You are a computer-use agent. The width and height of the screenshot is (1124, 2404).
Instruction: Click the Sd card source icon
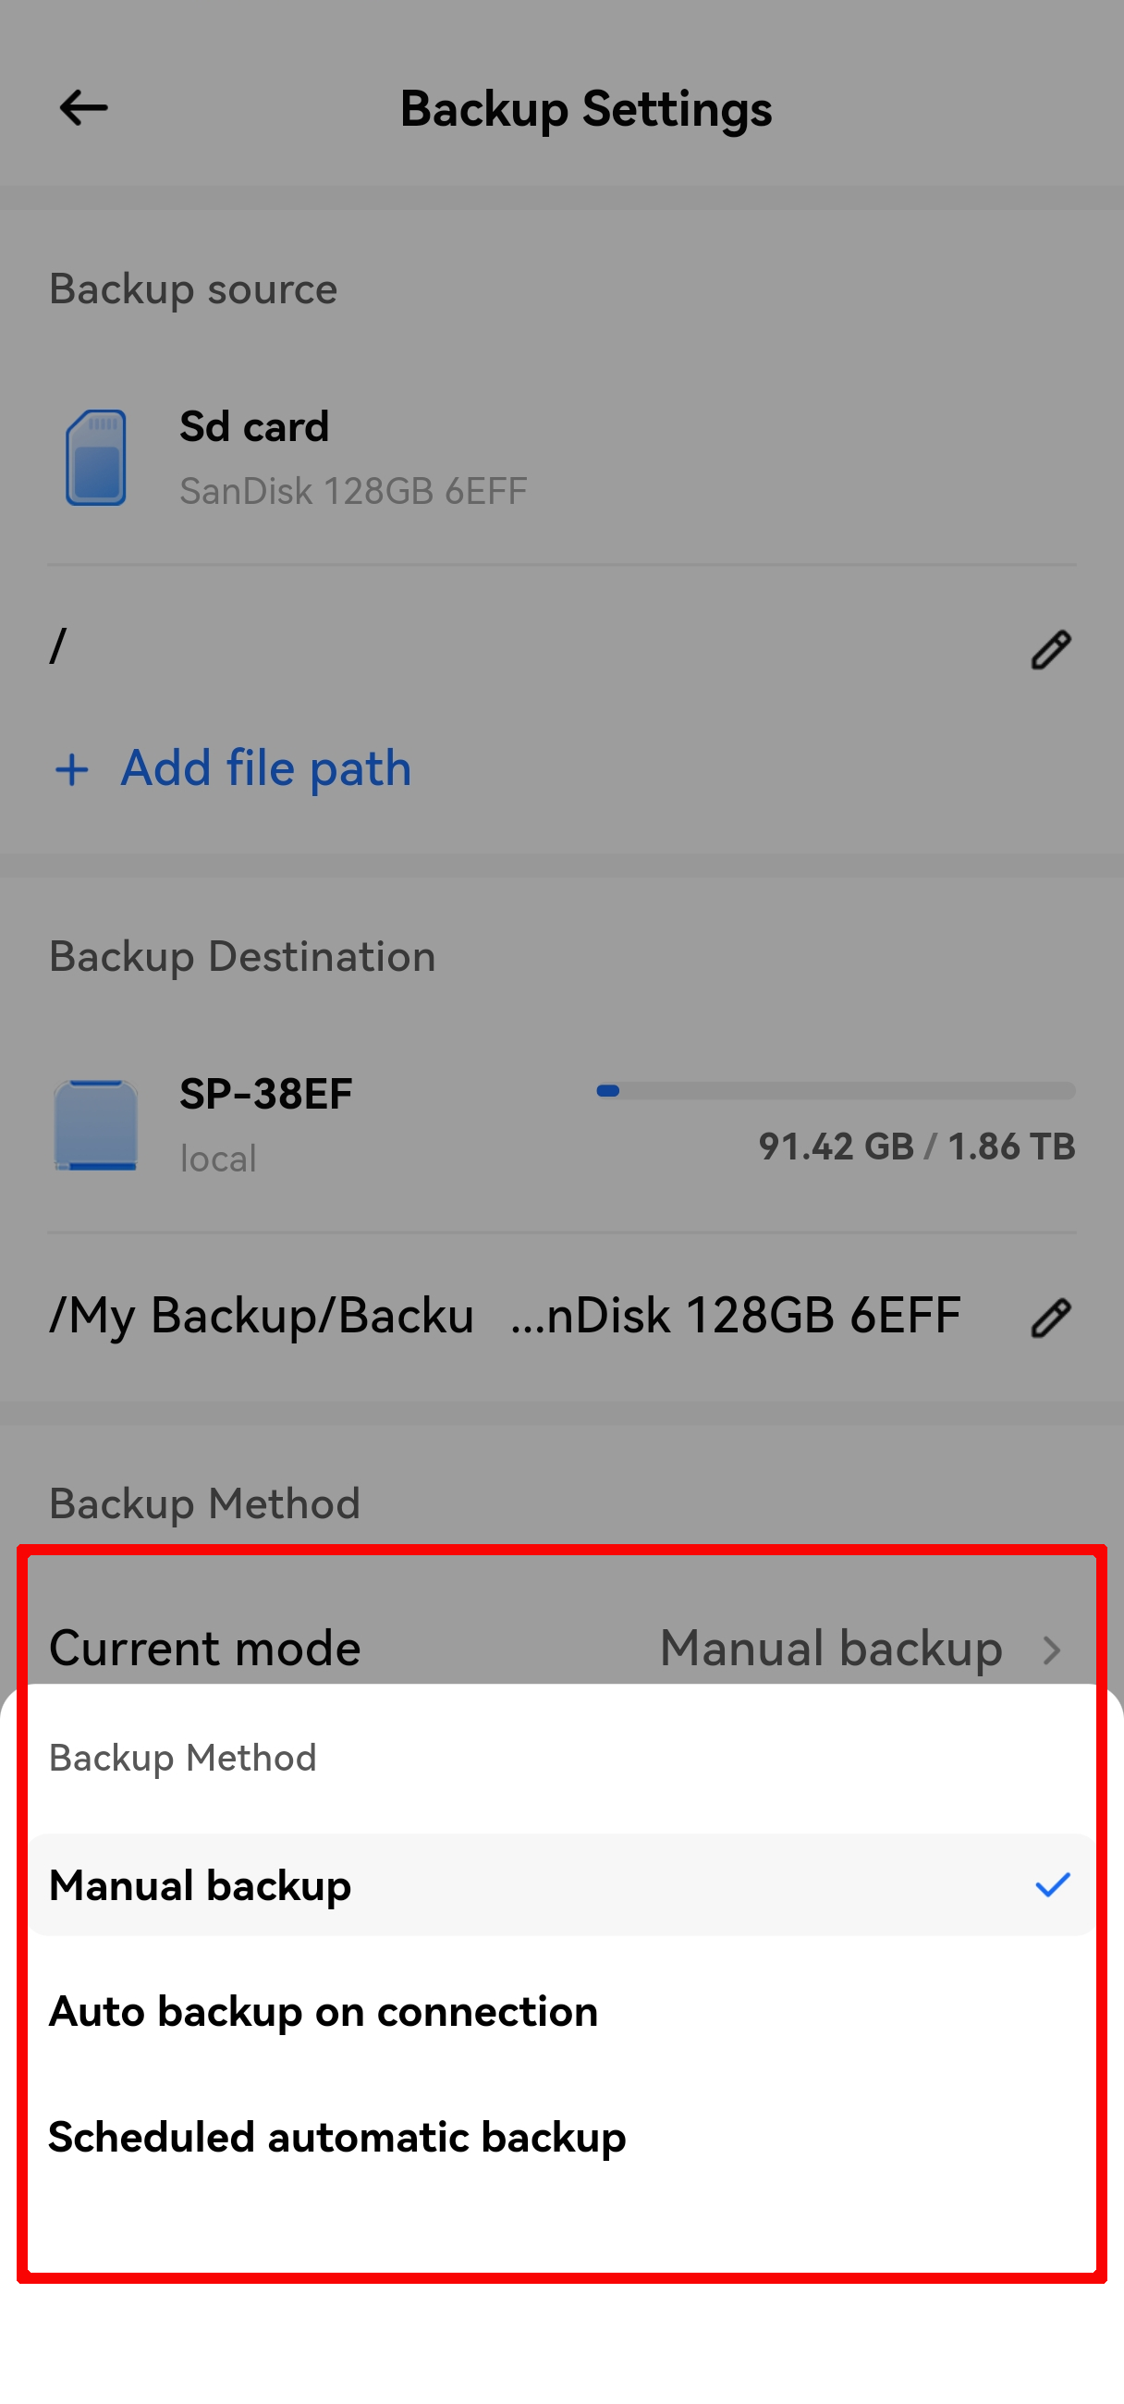(x=96, y=458)
